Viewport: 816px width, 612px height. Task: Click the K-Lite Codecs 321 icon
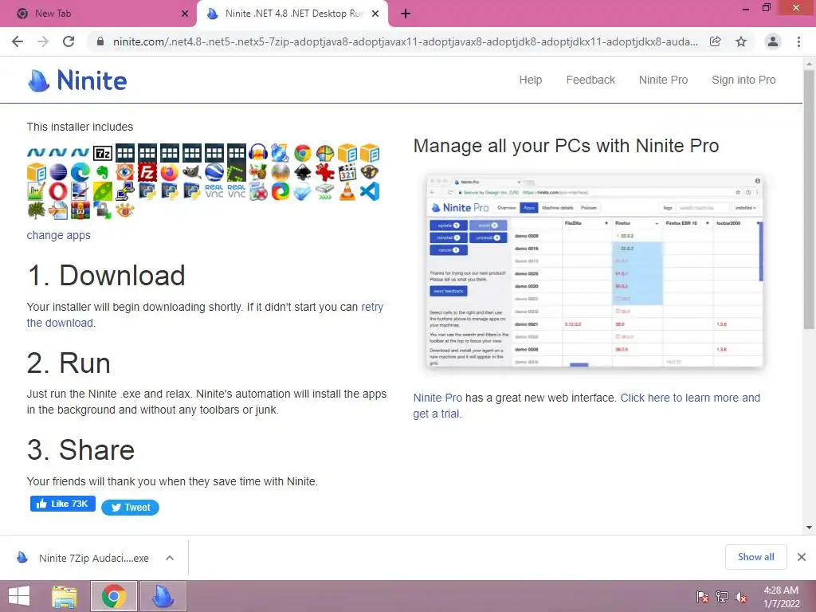point(347,172)
